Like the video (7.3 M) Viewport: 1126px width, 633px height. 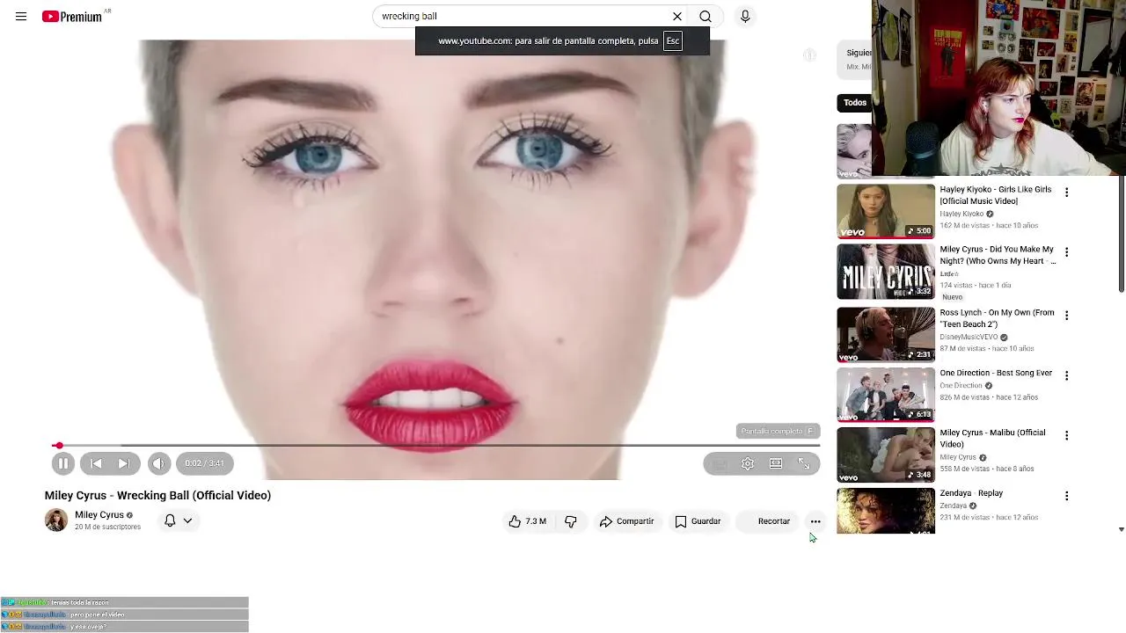527,521
